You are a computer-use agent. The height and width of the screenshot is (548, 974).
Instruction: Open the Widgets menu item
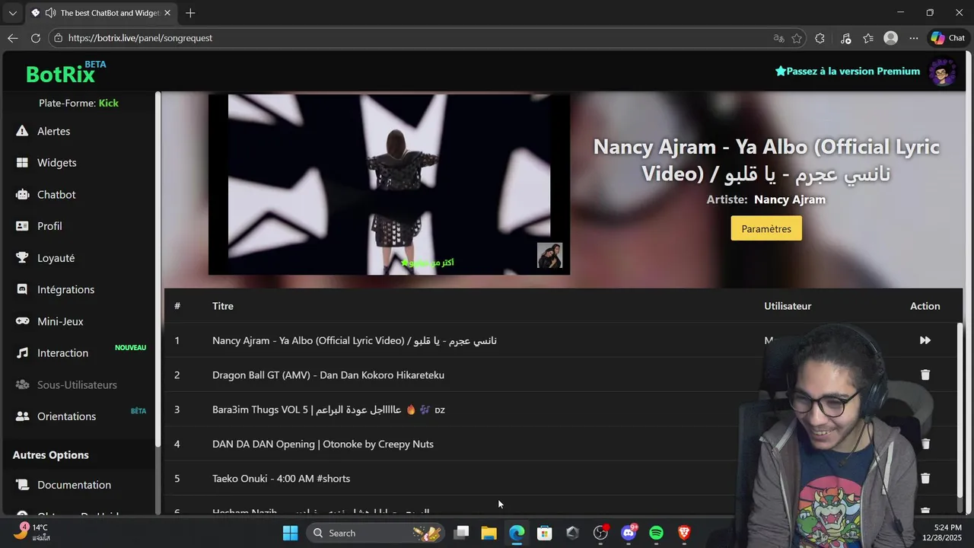click(x=56, y=163)
